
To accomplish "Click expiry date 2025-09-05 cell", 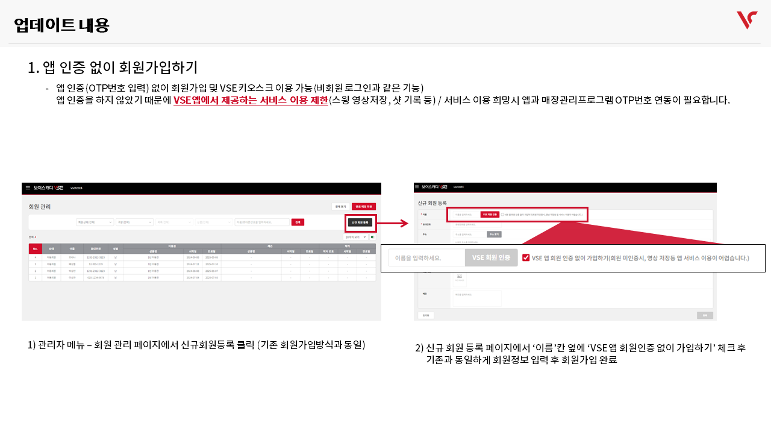I will pyautogui.click(x=211, y=257).
